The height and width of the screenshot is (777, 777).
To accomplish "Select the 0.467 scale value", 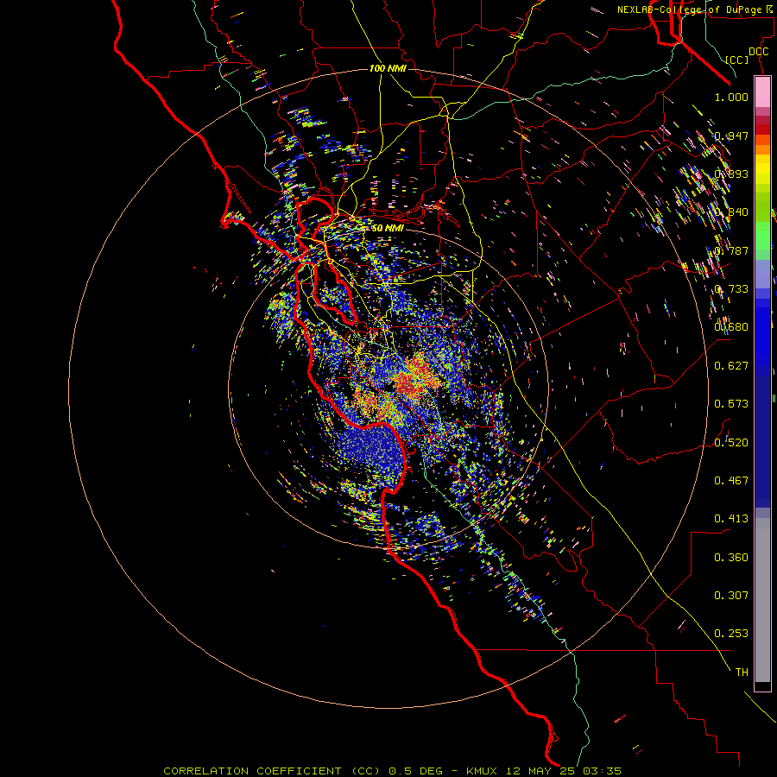I will [731, 480].
